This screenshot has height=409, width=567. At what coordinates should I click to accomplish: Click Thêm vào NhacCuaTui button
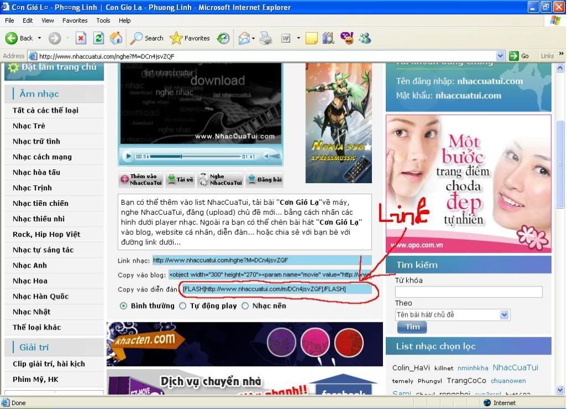tap(141, 179)
